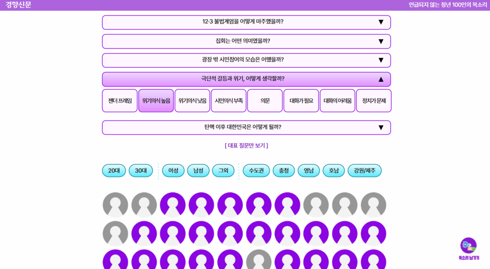Select tenth avatar in second row

tap(373, 233)
